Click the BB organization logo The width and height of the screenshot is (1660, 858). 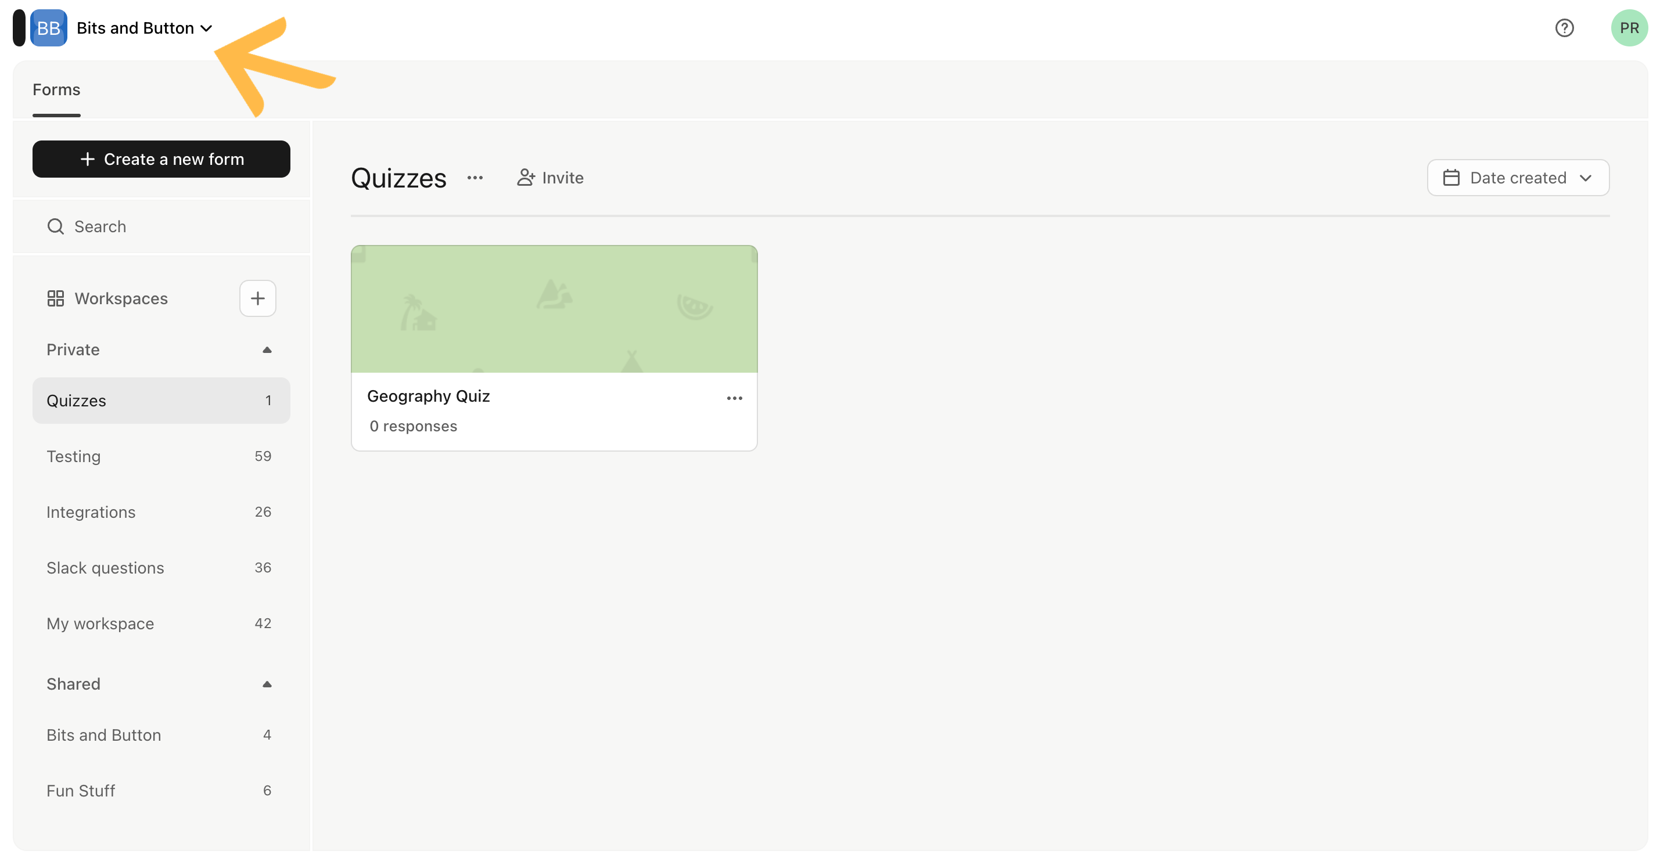(48, 28)
